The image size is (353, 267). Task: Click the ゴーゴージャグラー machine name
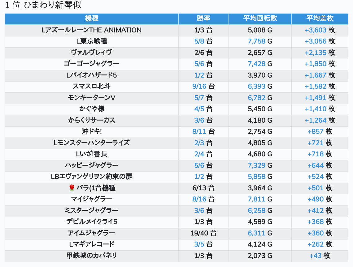tap(92, 64)
